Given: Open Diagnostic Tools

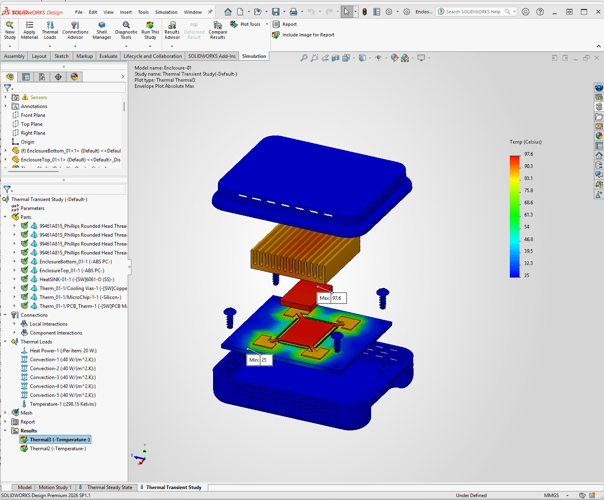Looking at the screenshot, I should [126, 31].
